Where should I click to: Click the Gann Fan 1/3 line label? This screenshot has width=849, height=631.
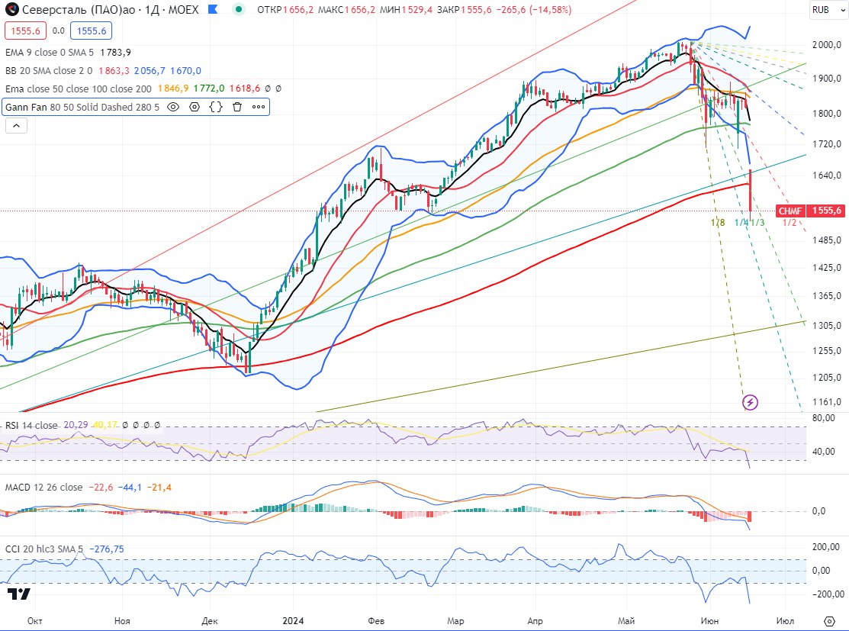(x=758, y=223)
